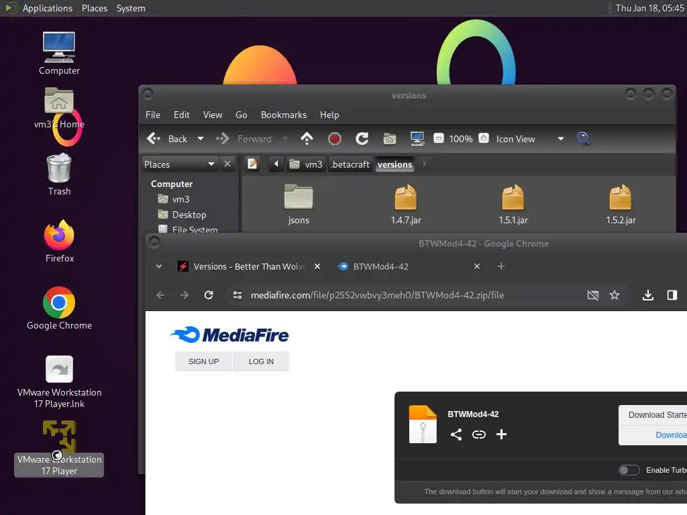This screenshot has height=515, width=687.
Task: Open VMware Workstation 17 Player.lnk shortcut
Action: (59, 382)
